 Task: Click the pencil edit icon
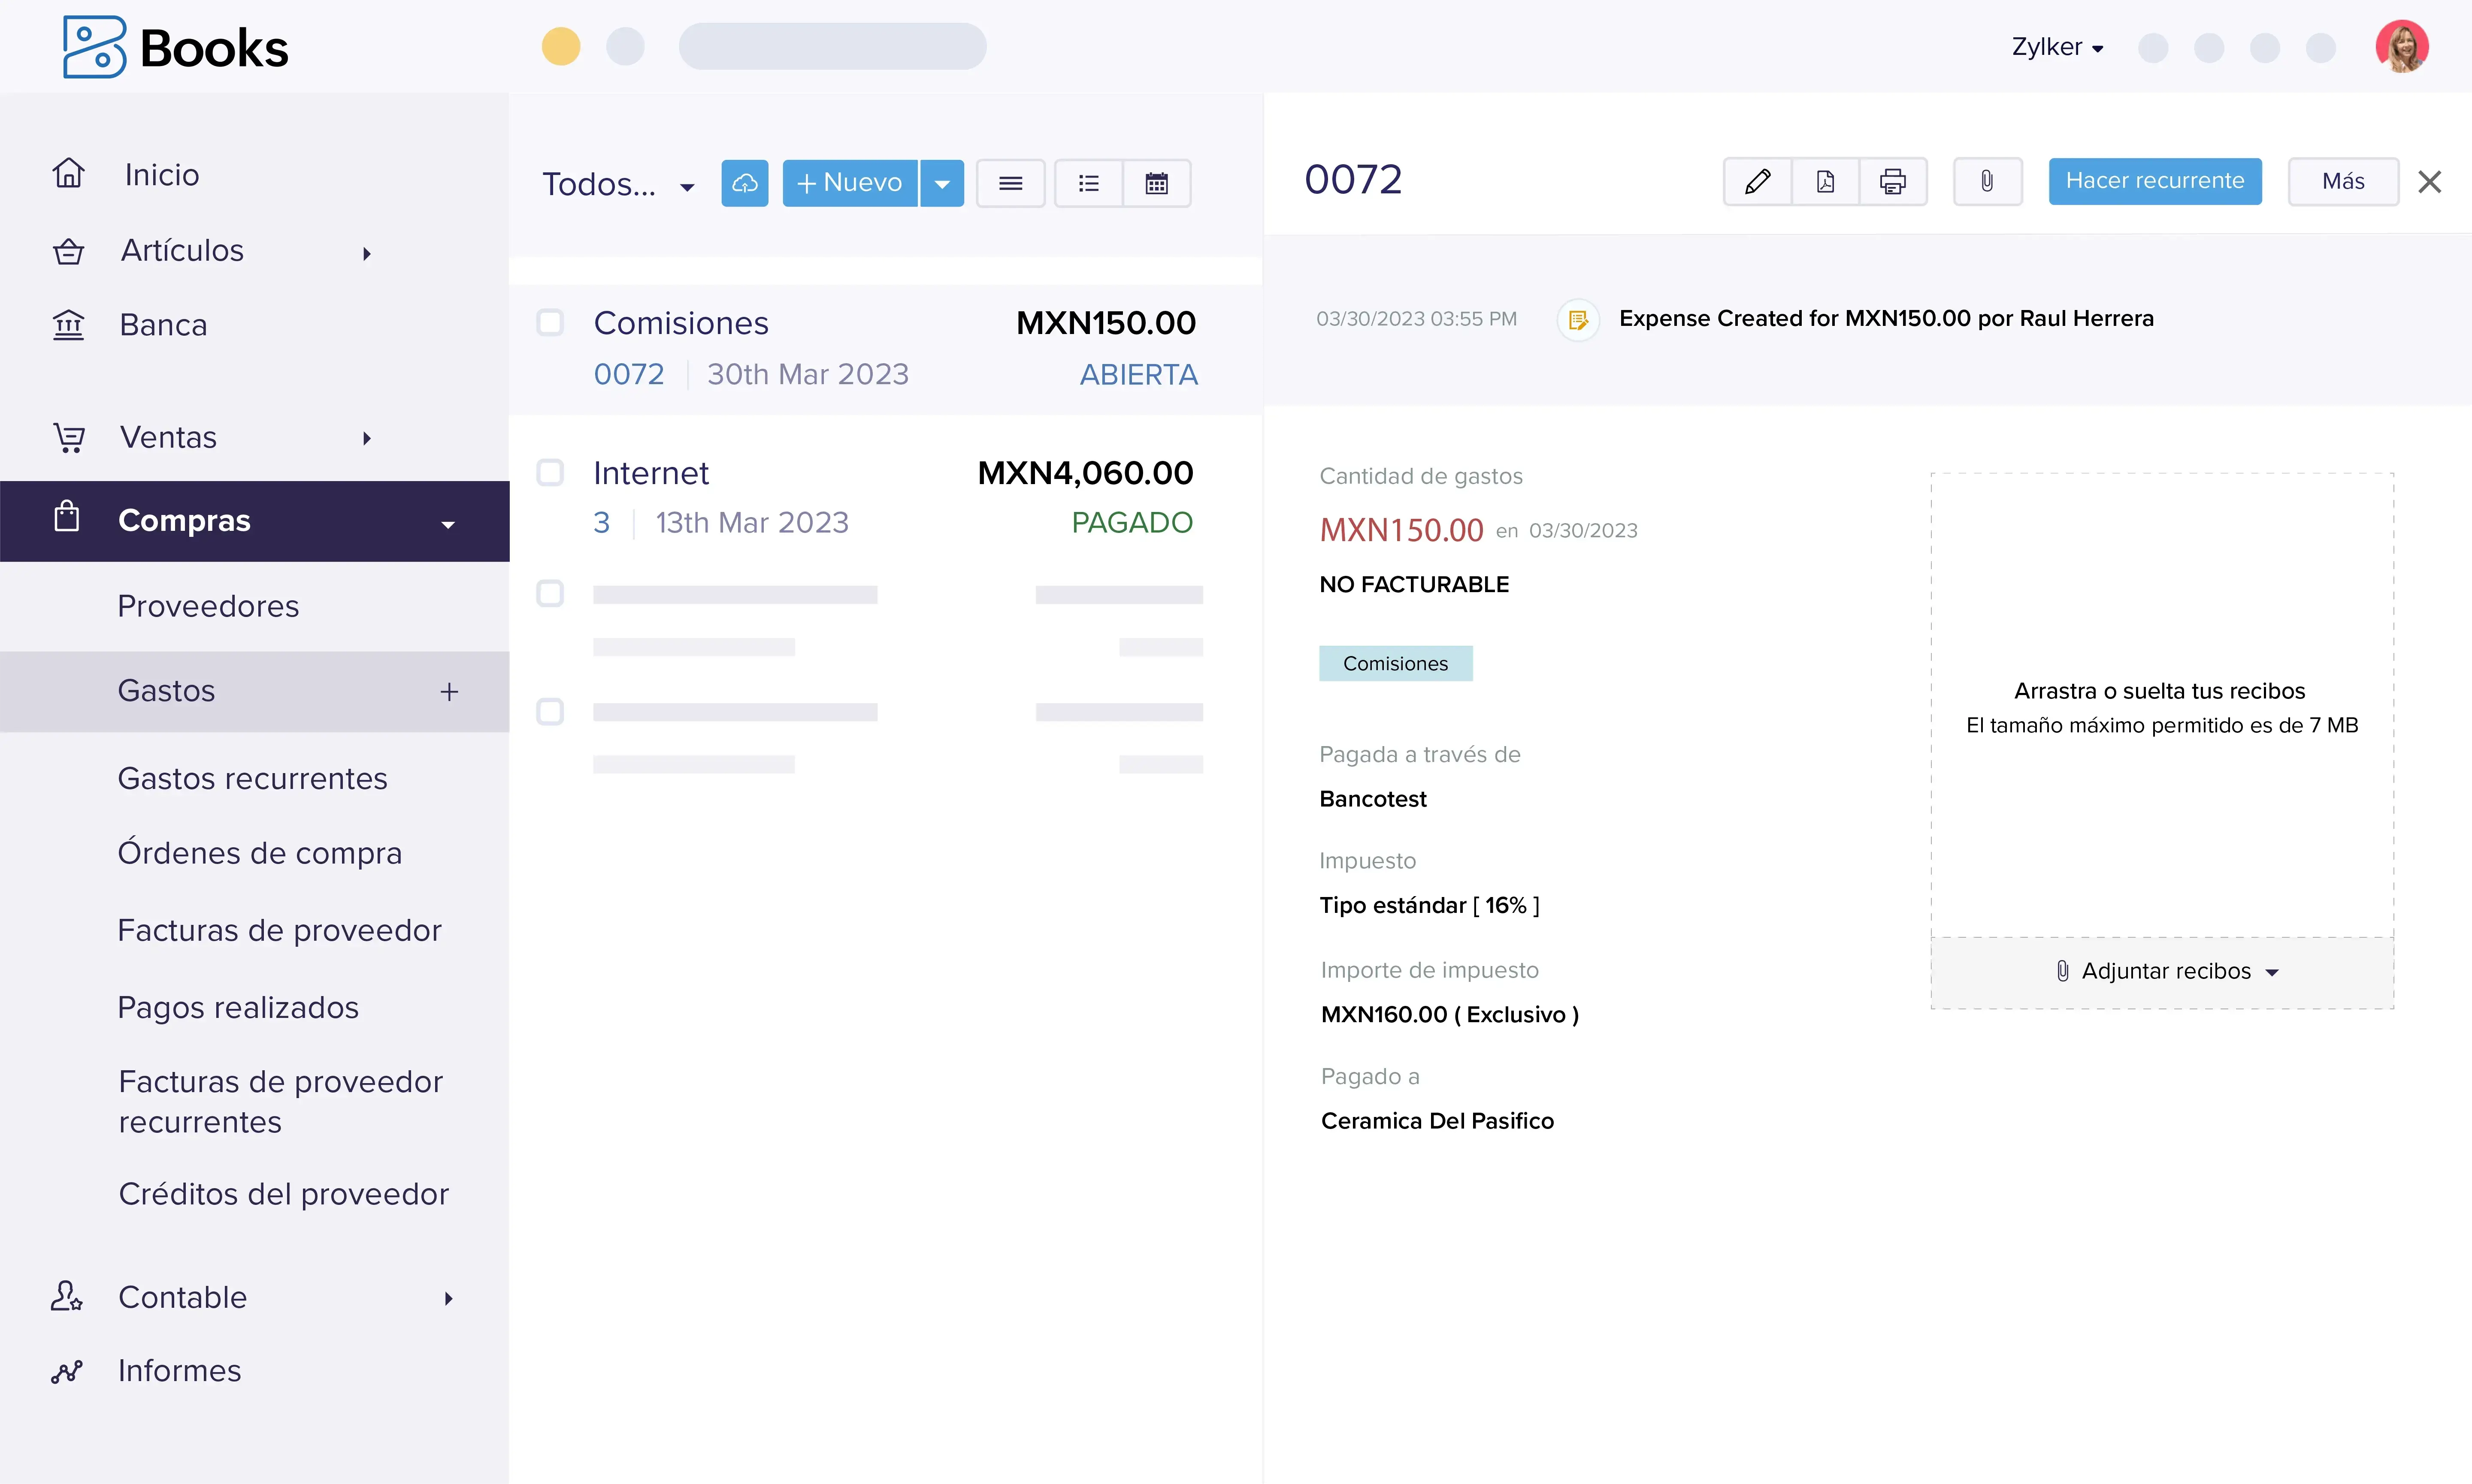tap(1757, 182)
